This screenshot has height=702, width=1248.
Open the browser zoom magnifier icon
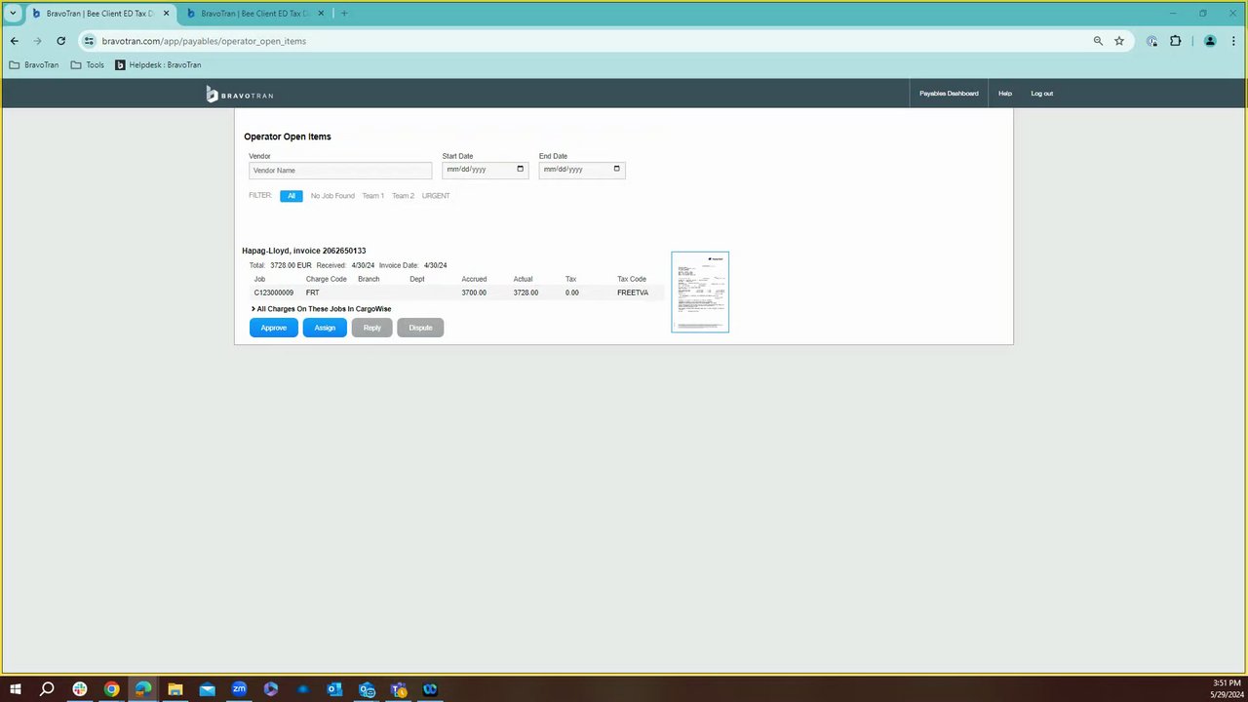(x=1098, y=41)
